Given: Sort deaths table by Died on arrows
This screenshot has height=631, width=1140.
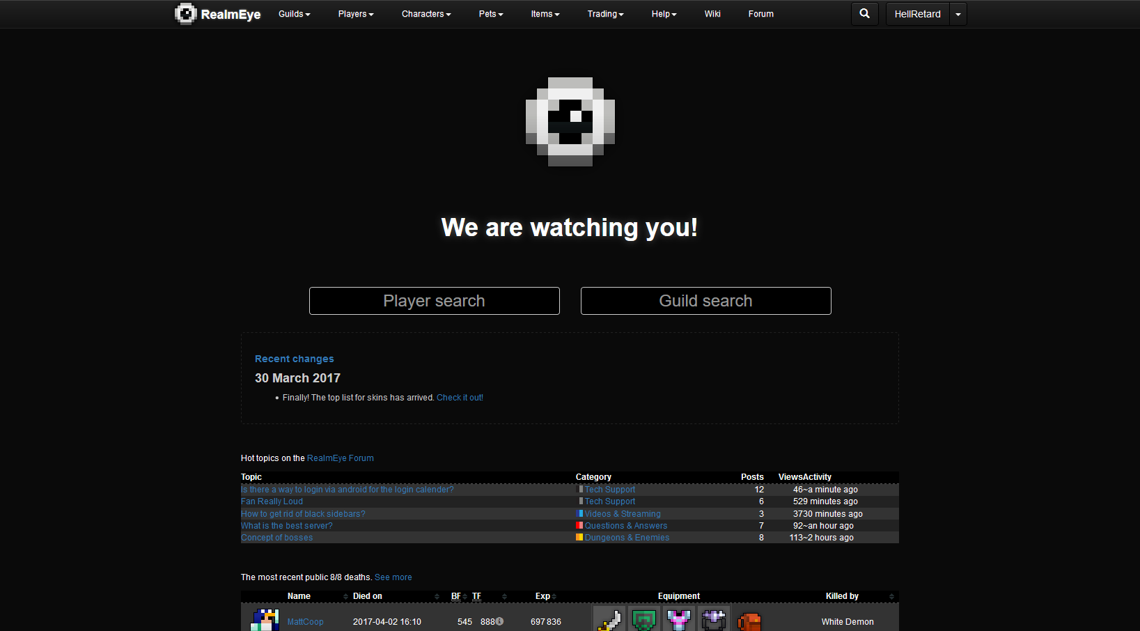Looking at the screenshot, I should [x=437, y=596].
